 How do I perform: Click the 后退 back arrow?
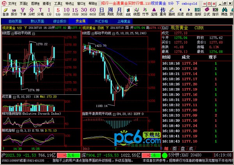pos(181,12)
